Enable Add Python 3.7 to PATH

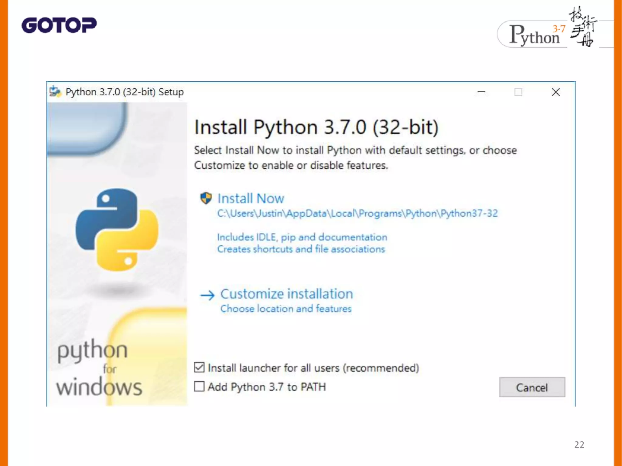point(199,387)
